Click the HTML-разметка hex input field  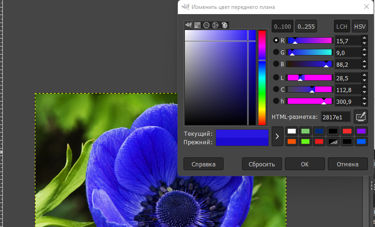[x=335, y=117]
